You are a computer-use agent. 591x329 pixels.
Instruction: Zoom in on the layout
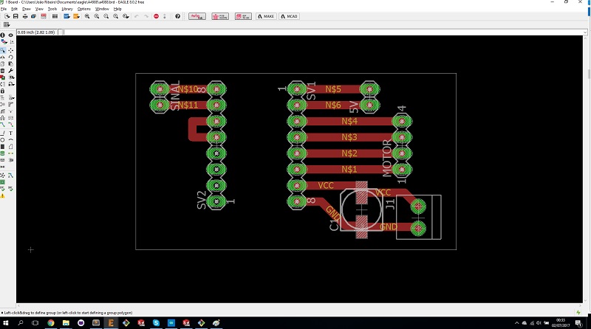pyautogui.click(x=97, y=16)
